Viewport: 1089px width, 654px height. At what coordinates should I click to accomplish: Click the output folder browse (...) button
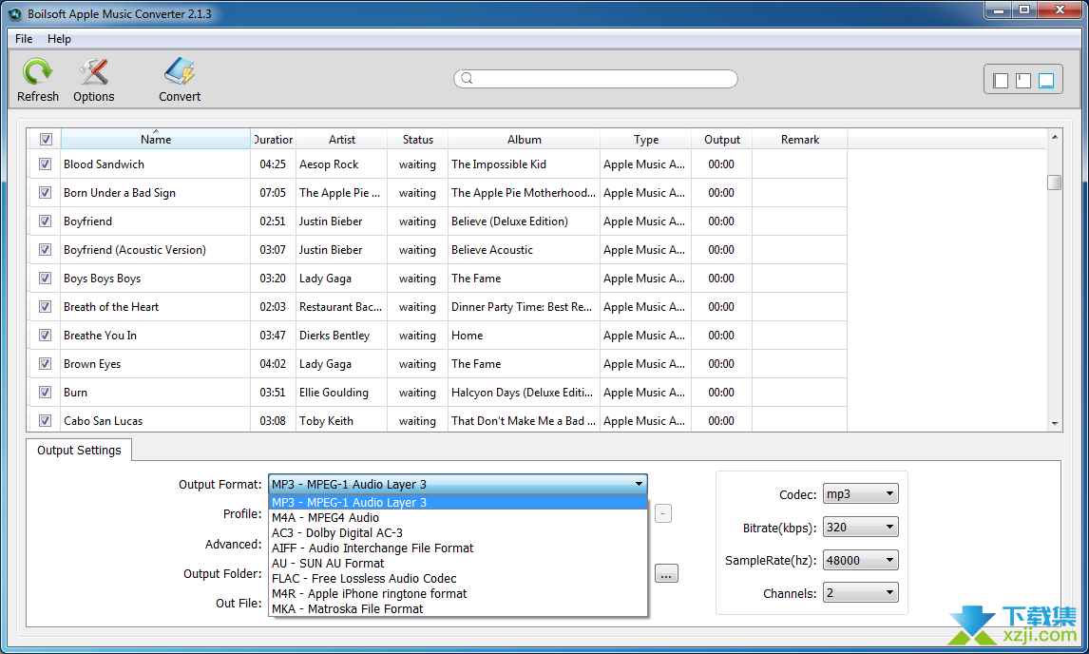(x=666, y=574)
